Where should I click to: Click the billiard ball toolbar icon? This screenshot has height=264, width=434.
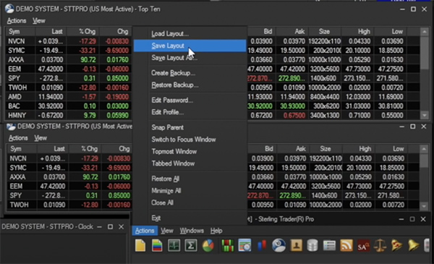point(278,245)
